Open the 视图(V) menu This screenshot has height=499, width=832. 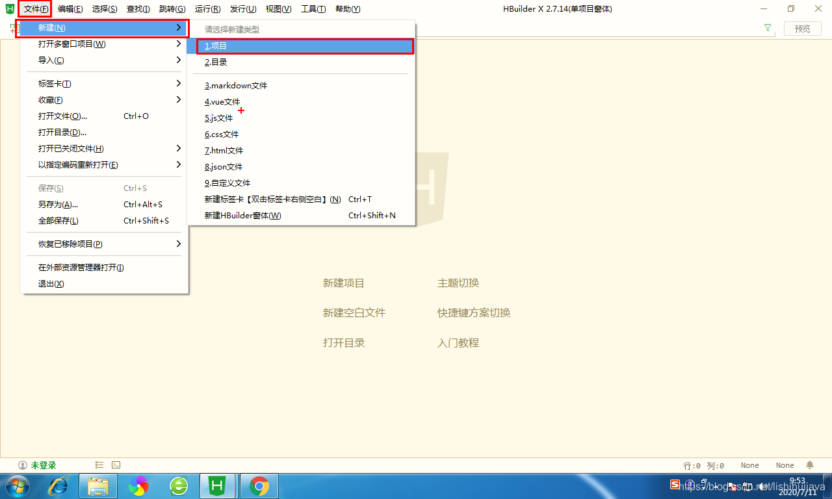click(278, 9)
